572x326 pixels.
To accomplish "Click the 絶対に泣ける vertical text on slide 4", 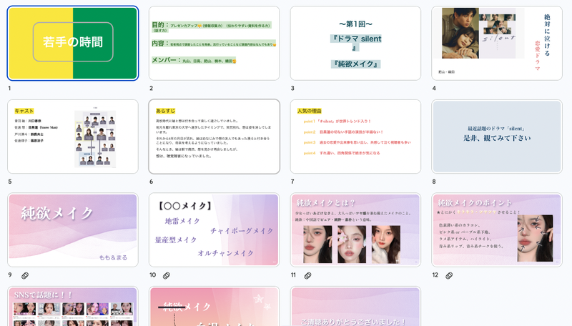I will click(x=547, y=35).
